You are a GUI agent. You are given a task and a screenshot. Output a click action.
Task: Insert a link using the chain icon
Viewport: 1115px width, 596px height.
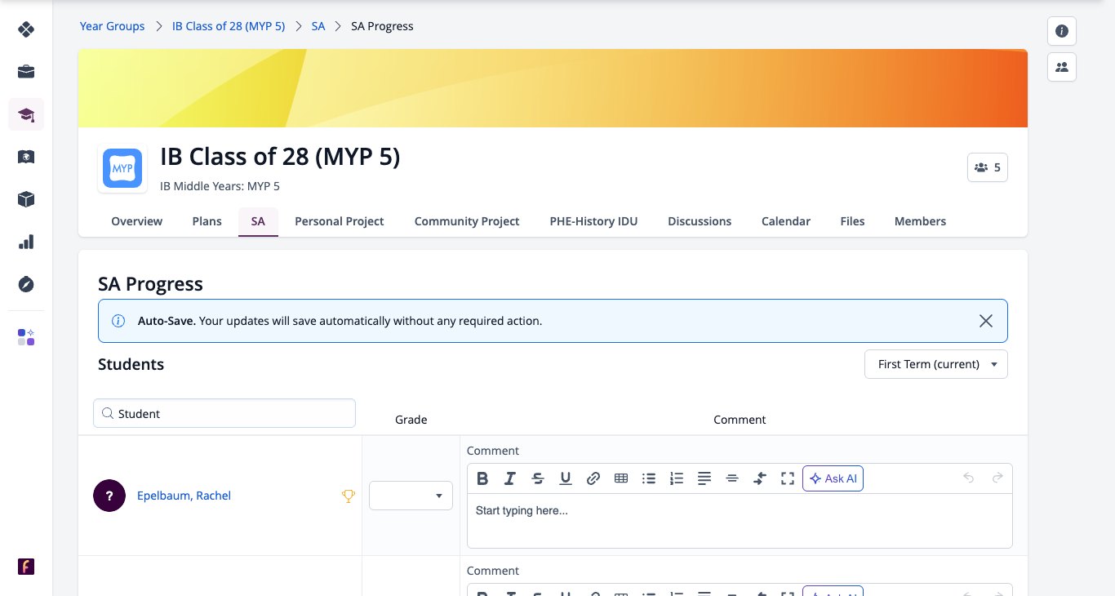593,478
